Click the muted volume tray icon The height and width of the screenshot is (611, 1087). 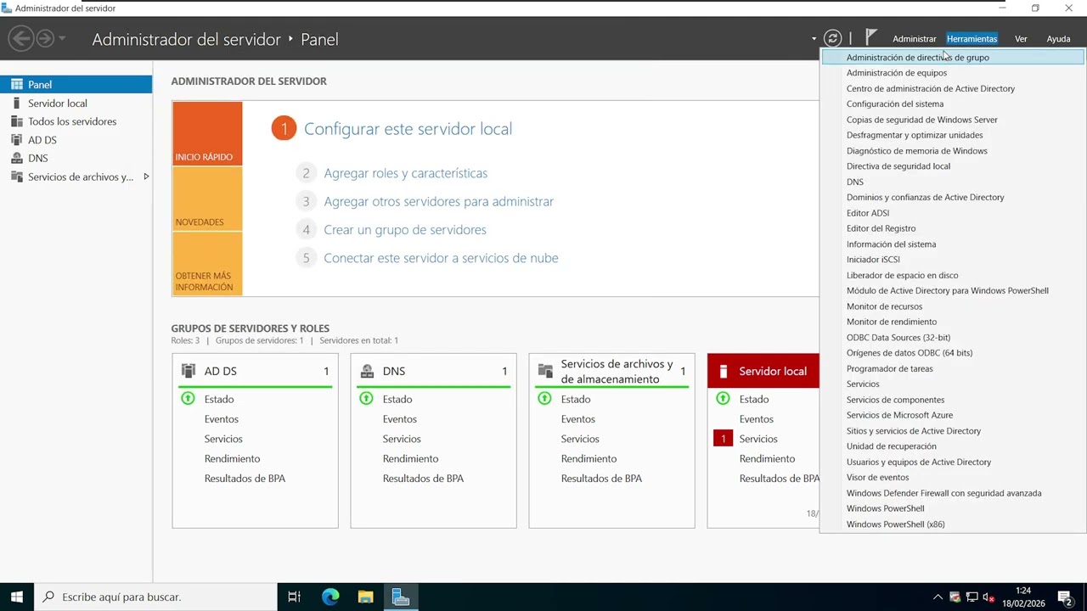tap(989, 597)
